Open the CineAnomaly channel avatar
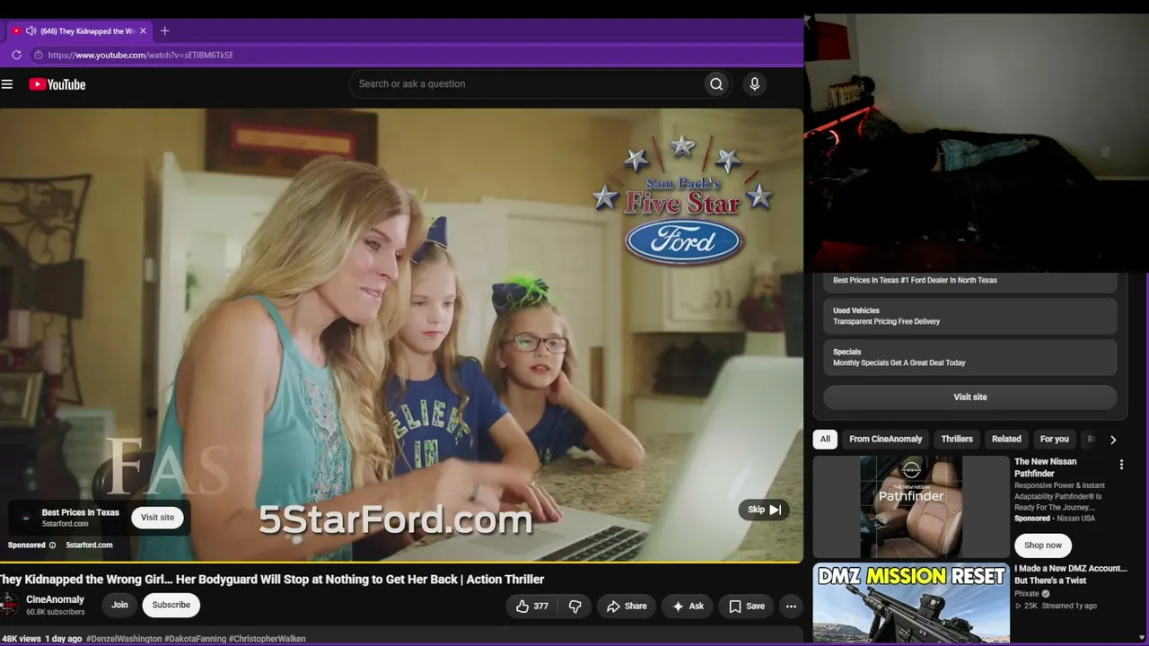This screenshot has height=646, width=1149. [x=8, y=605]
